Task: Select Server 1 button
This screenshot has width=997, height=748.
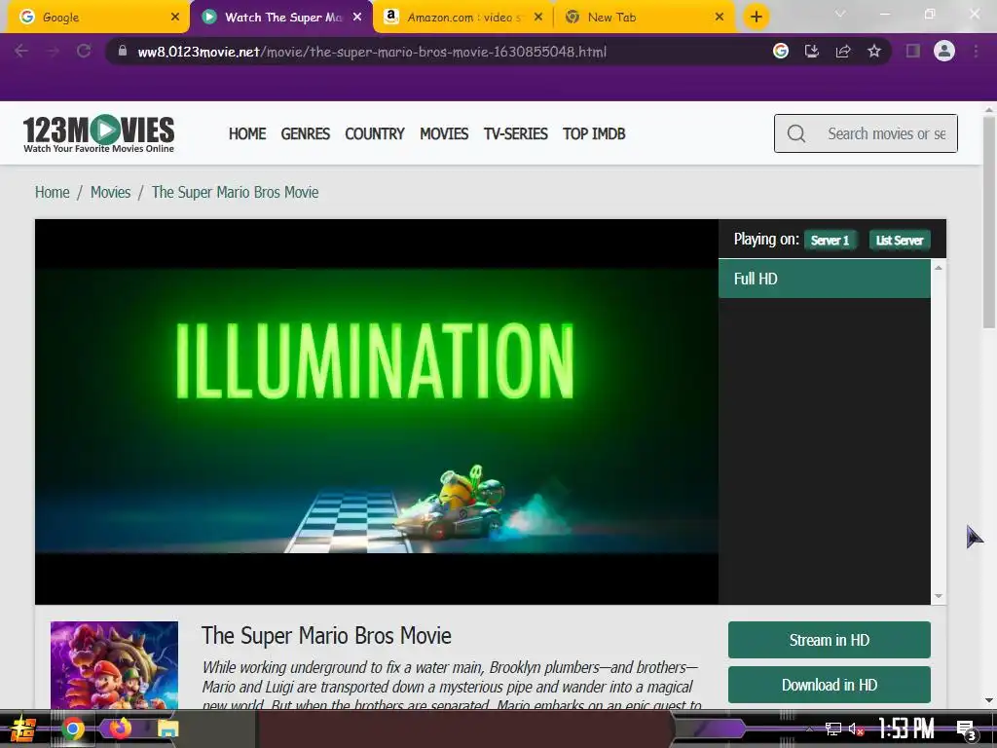Action: (x=830, y=241)
